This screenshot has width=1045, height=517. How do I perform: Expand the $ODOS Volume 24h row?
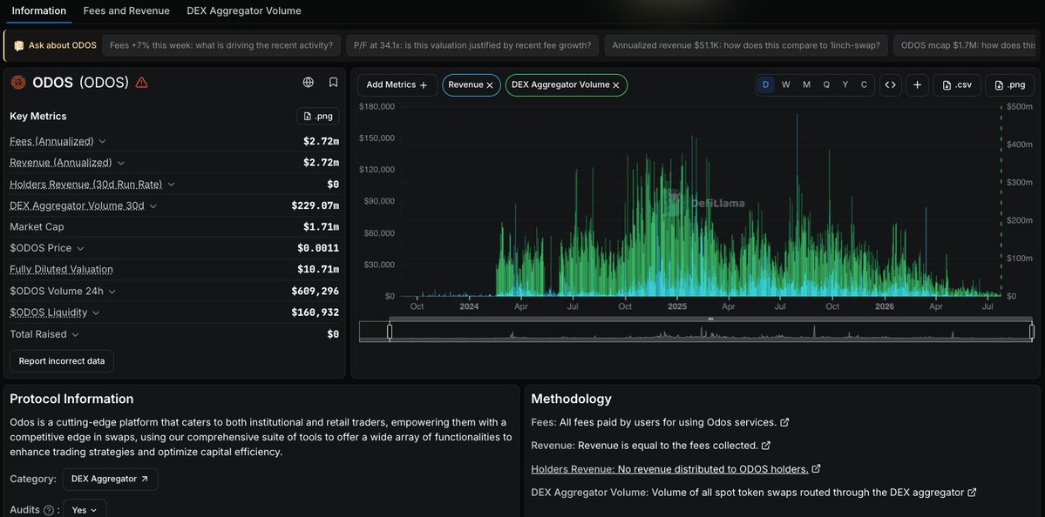(112, 292)
